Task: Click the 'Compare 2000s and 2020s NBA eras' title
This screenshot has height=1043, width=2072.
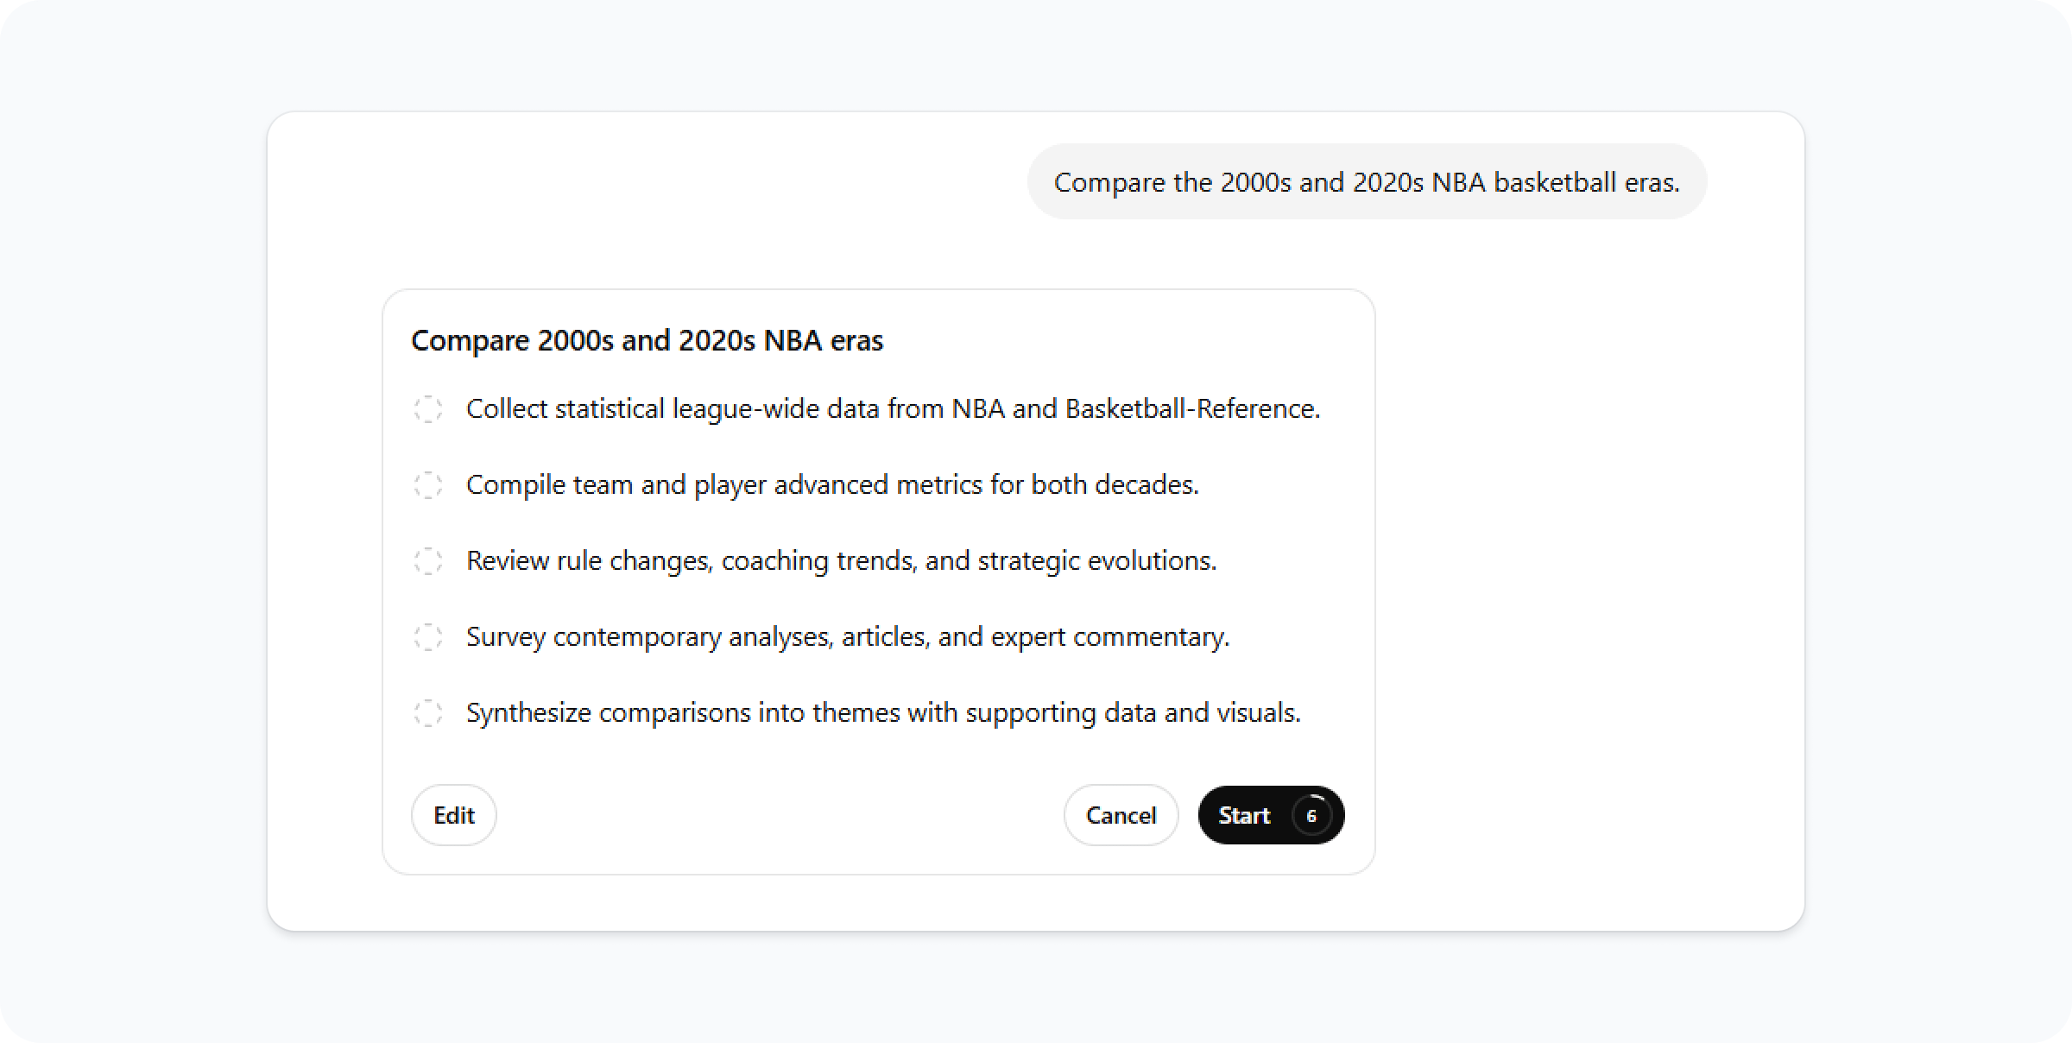Action: (647, 340)
